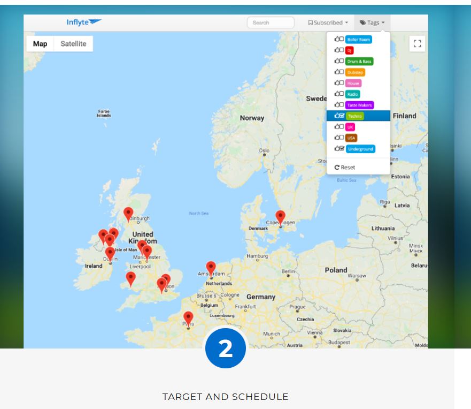Viewport: 471px width, 409px height.
Task: Click the Finland country label
Action: coord(404,116)
